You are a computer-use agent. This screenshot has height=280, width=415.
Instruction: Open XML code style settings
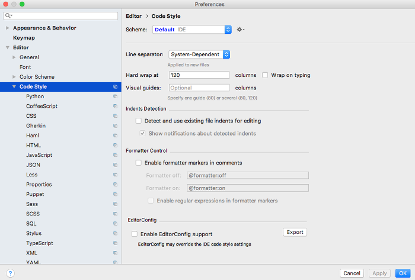pos(31,253)
